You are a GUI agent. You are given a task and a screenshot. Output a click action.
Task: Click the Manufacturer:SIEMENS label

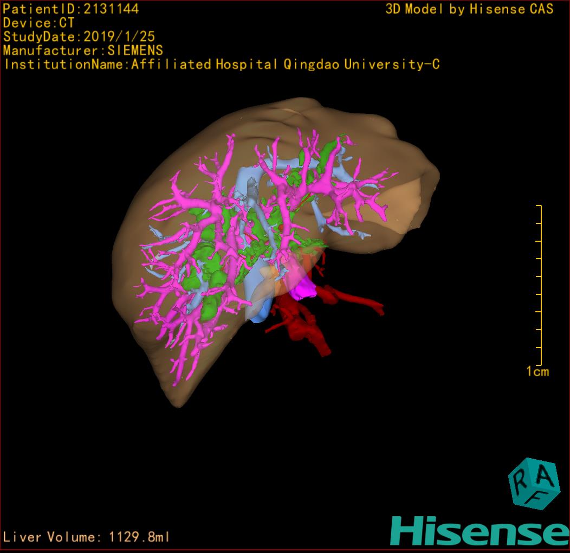pos(83,50)
